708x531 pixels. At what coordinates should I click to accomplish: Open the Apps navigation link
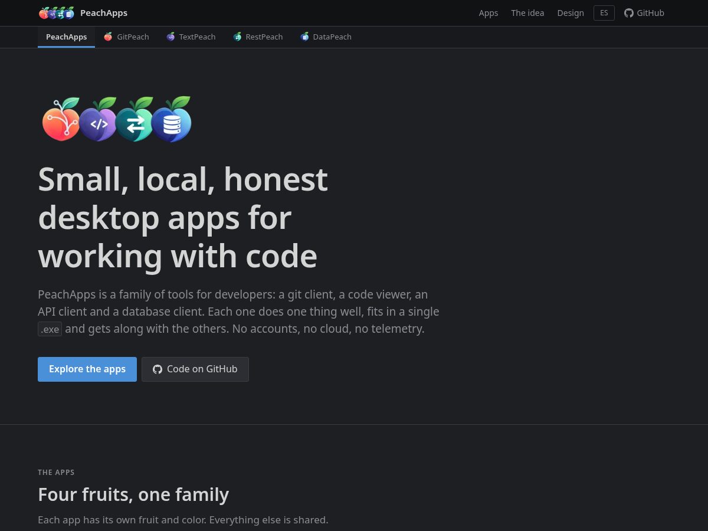tap(489, 13)
